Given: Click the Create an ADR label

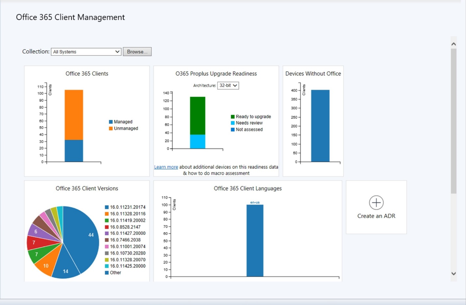Looking at the screenshot, I should point(376,216).
